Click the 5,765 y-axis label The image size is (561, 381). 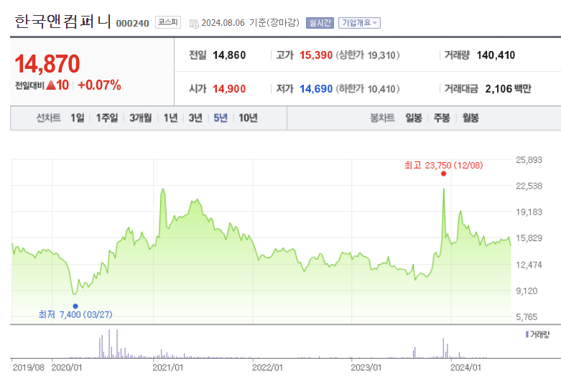(527, 316)
